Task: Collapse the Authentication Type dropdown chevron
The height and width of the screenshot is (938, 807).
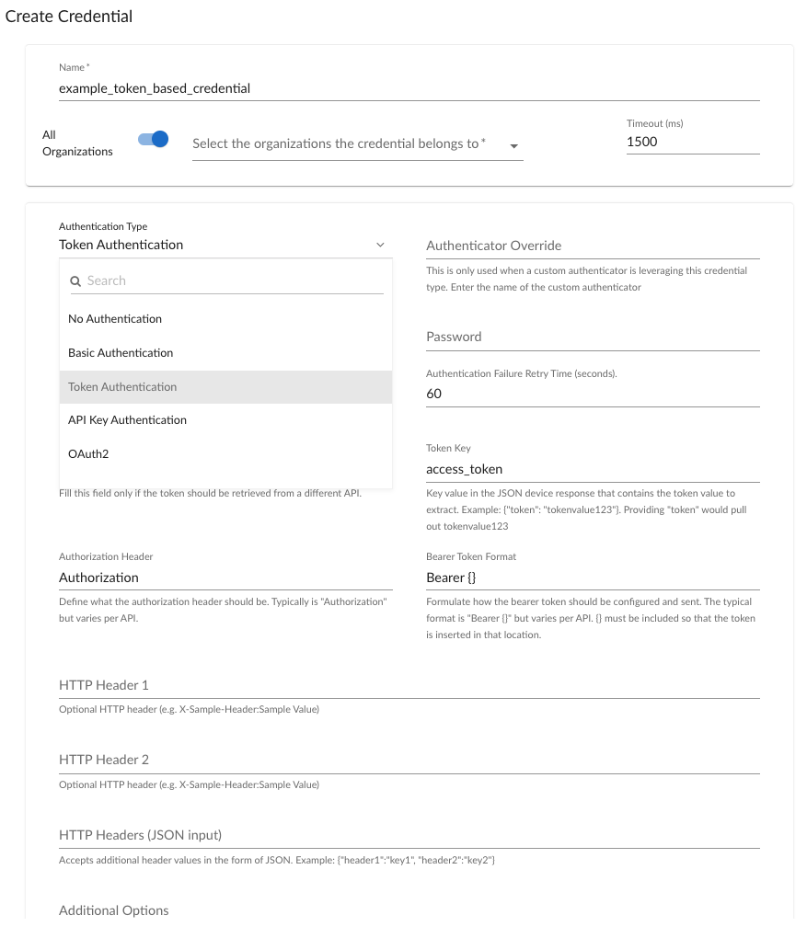Action: (380, 246)
